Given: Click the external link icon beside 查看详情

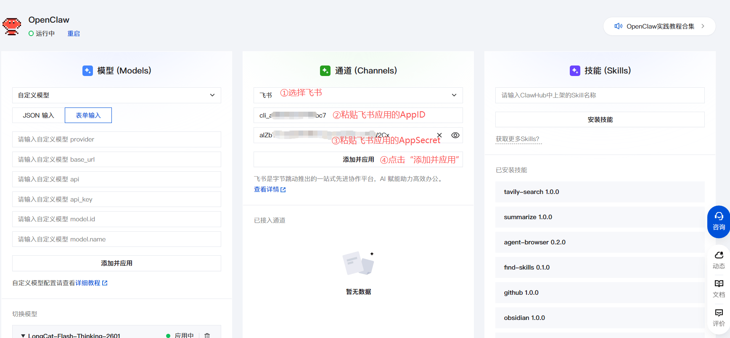Looking at the screenshot, I should [283, 190].
